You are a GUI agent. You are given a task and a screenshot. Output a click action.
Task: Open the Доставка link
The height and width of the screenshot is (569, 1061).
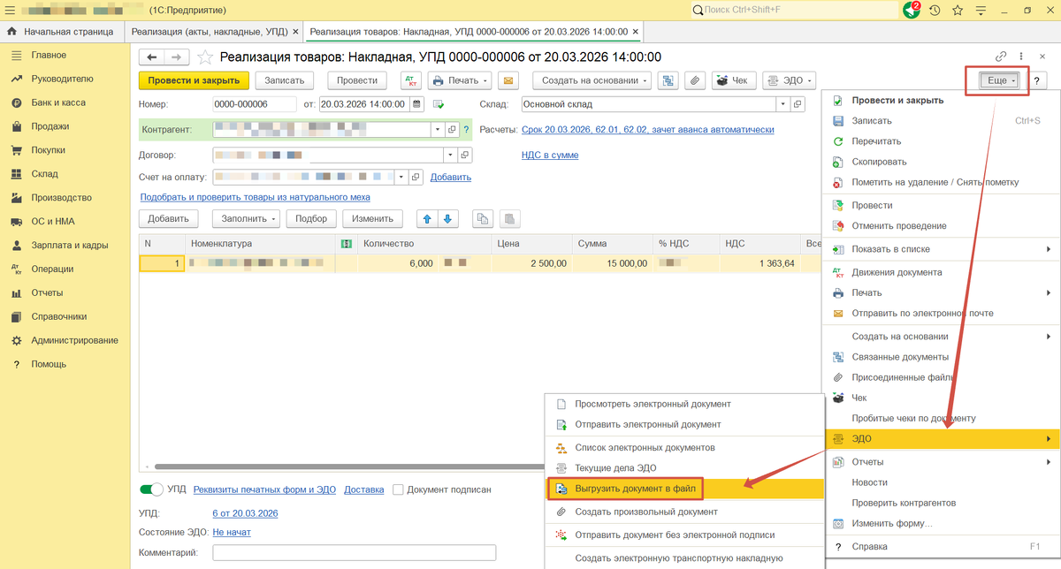tap(364, 489)
